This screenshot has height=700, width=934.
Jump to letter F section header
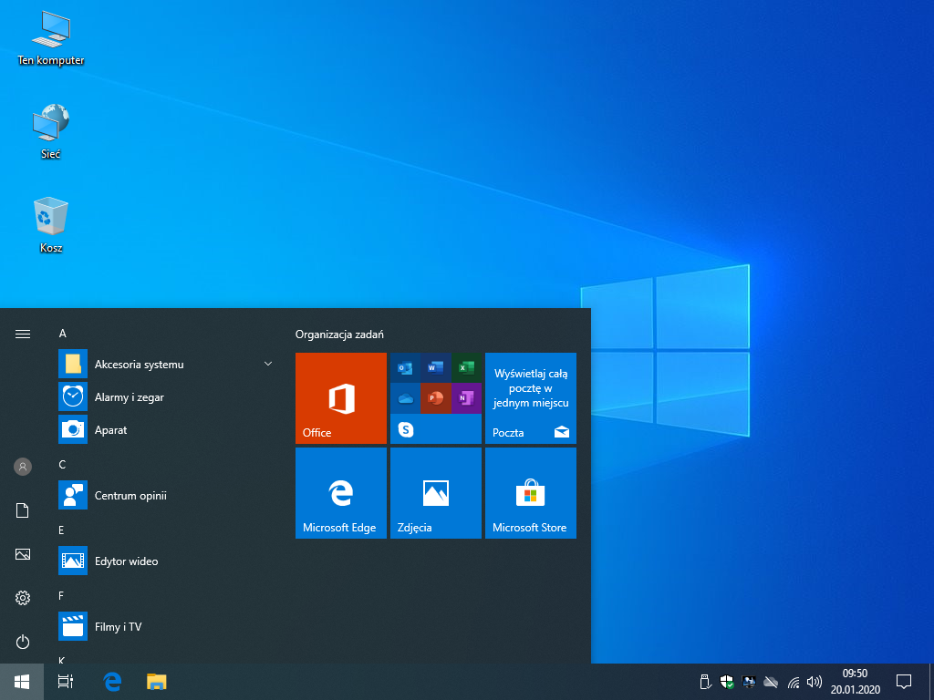click(x=61, y=595)
